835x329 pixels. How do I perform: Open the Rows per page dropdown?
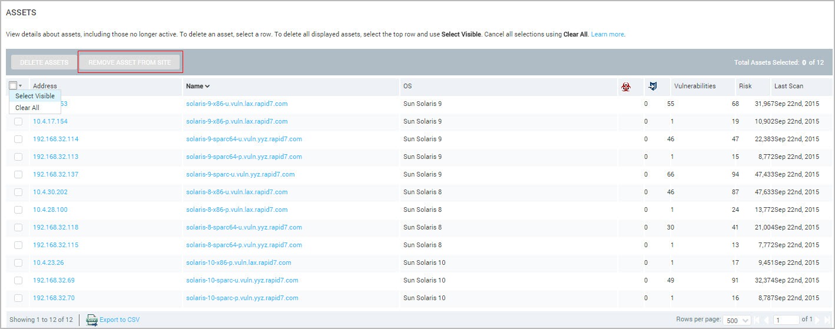pos(738,320)
